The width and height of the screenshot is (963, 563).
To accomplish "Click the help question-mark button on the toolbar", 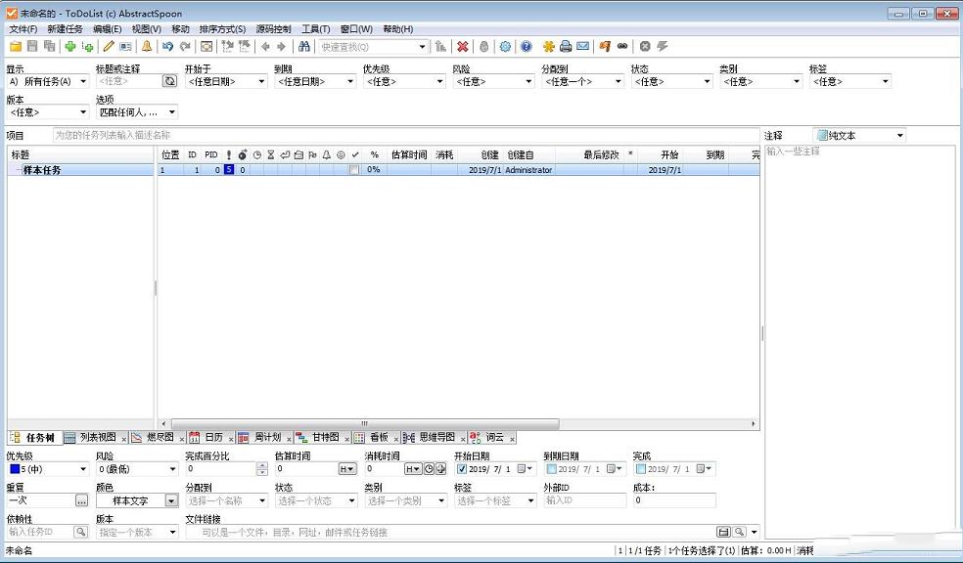I will click(526, 45).
